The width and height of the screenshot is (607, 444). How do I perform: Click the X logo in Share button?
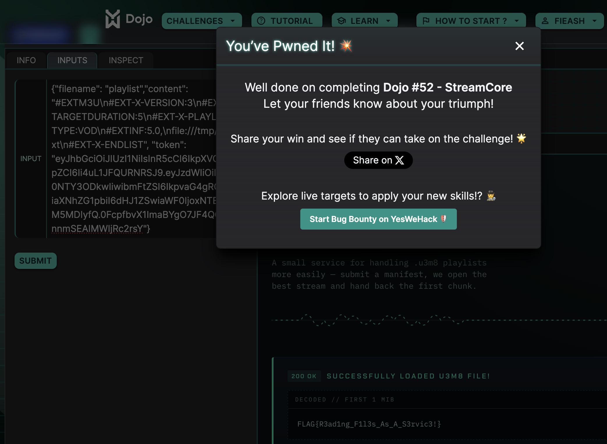tap(400, 160)
